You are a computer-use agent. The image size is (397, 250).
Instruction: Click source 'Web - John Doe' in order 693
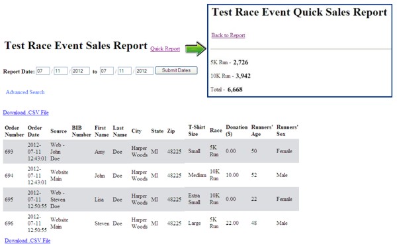click(58, 152)
